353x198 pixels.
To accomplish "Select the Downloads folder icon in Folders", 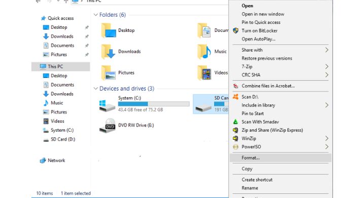I will (109, 52).
